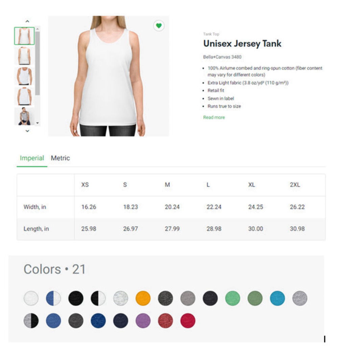Switch to the Metric tab
The height and width of the screenshot is (354, 338).
pos(60,158)
